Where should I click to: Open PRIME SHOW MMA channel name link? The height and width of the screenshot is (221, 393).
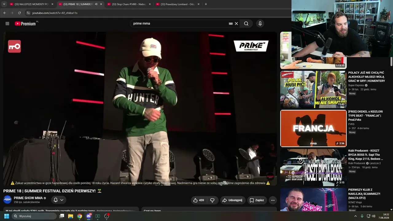point(28,198)
